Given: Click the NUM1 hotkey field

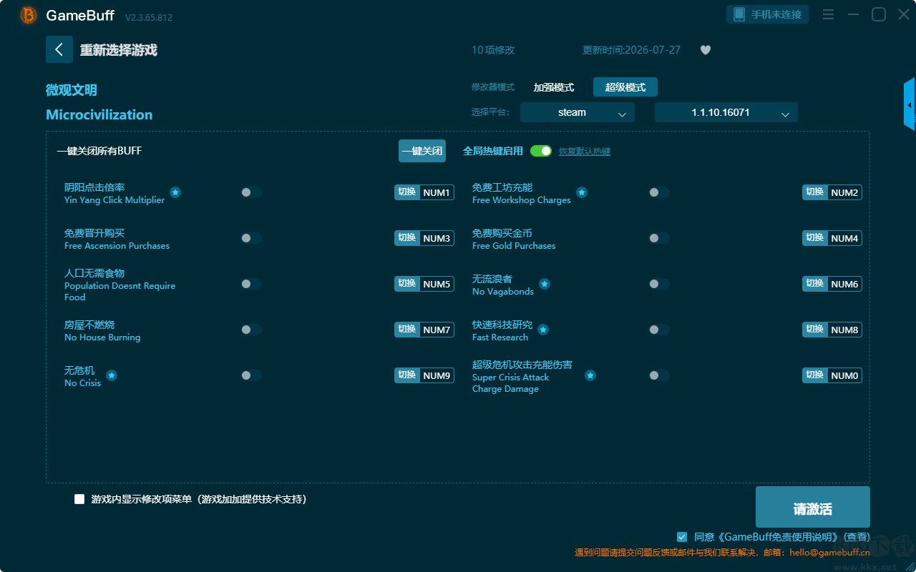Looking at the screenshot, I should click(x=437, y=192).
